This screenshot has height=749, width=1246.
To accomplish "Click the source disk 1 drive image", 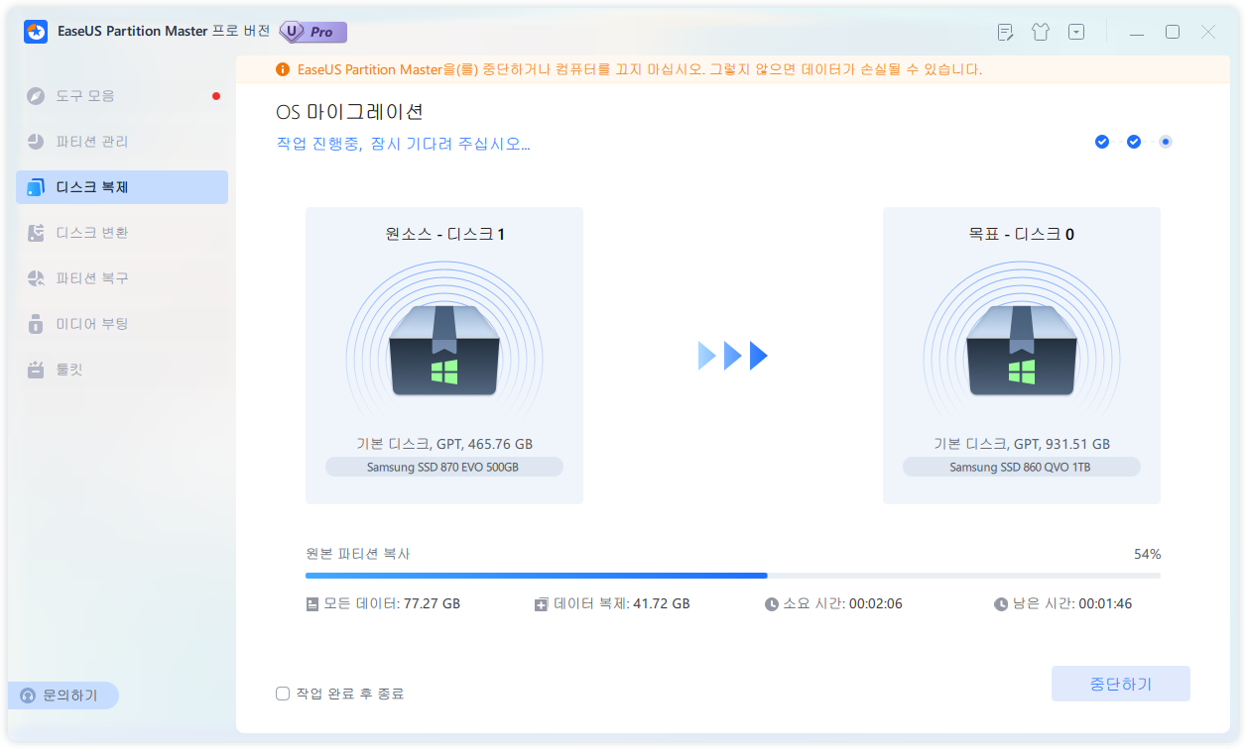I will point(444,351).
